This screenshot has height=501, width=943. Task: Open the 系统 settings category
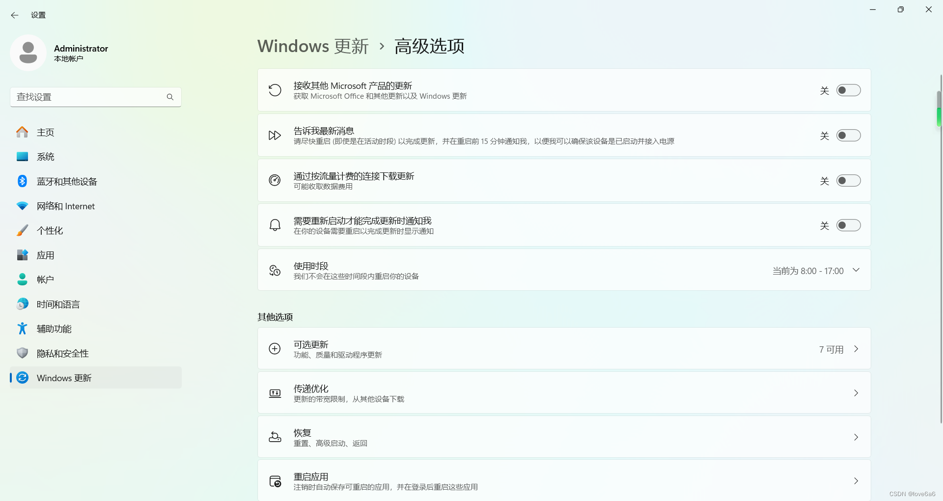(96, 157)
